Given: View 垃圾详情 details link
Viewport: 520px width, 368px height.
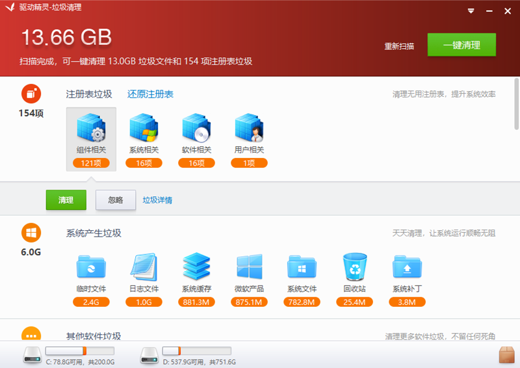Looking at the screenshot, I should tap(157, 200).
